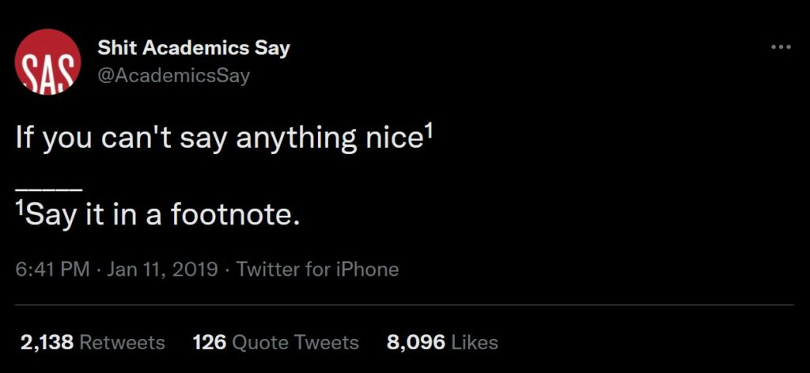
Task: Show the Likes label list
Action: point(475,342)
